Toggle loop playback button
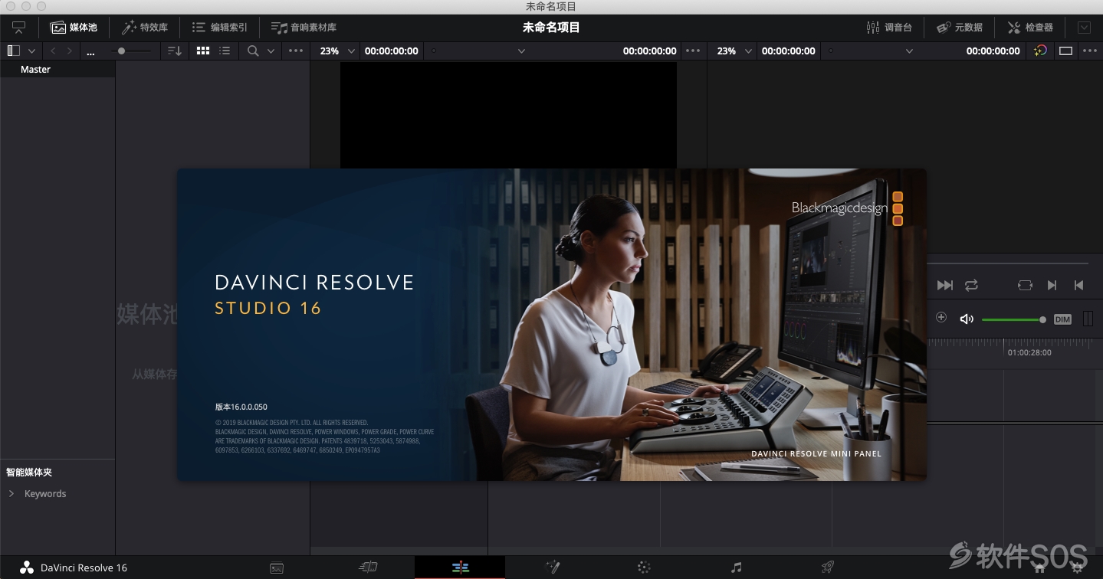The width and height of the screenshot is (1103, 579). (x=971, y=285)
